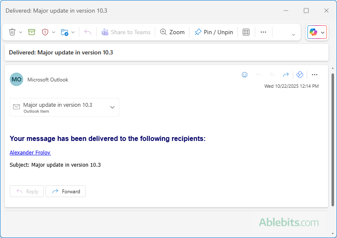The height and width of the screenshot is (238, 337).
Task: Open the Alexander Frolov recipient link
Action: (30, 152)
